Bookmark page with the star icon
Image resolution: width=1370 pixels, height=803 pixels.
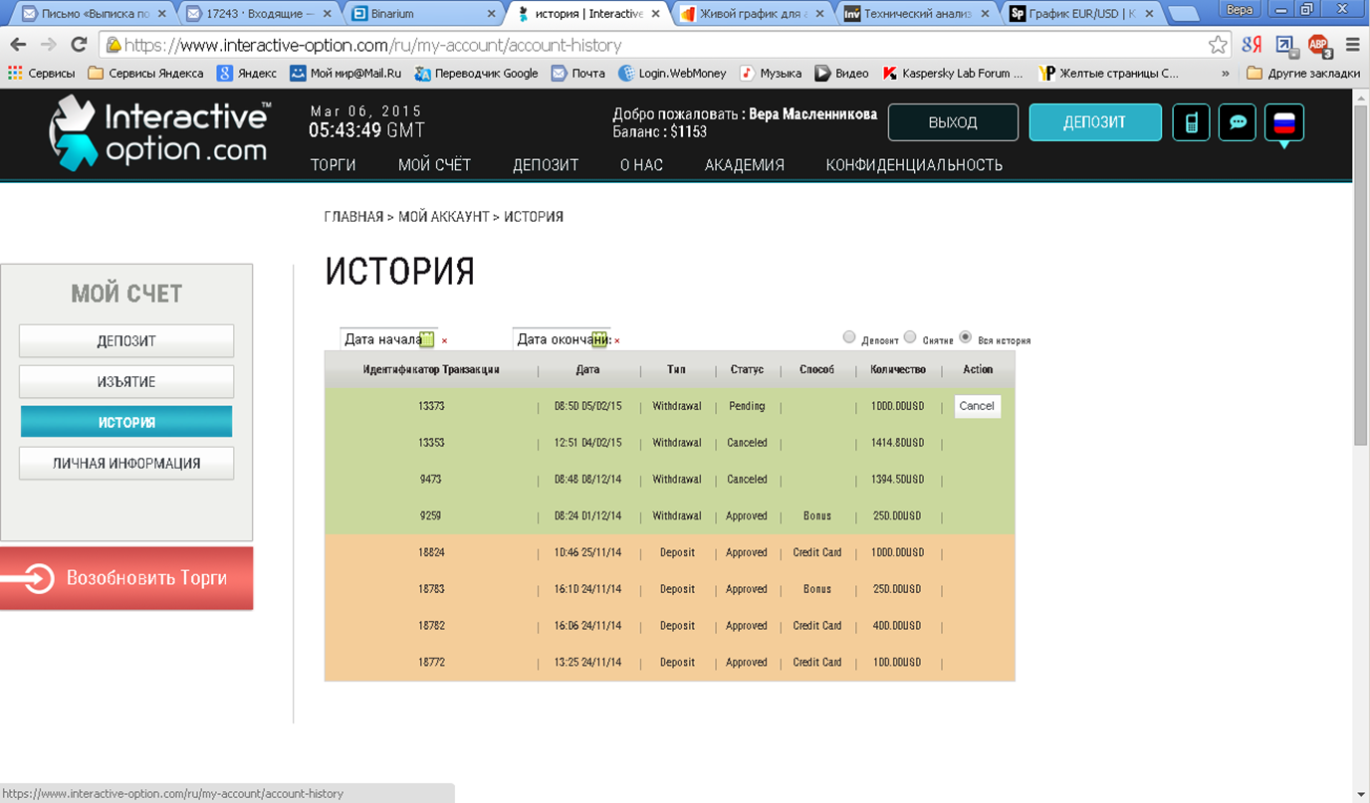(x=1218, y=45)
